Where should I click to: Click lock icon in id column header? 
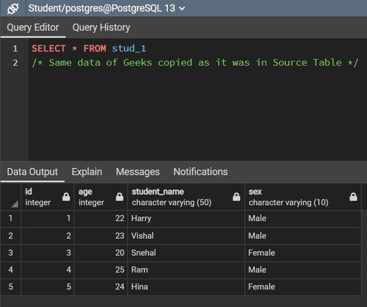coord(66,197)
